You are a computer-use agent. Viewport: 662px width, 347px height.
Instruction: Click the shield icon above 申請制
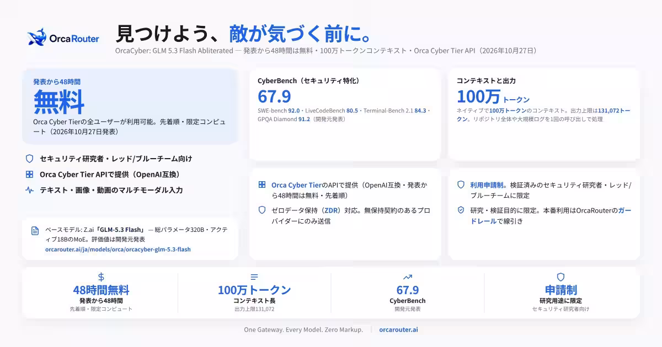[x=560, y=277]
